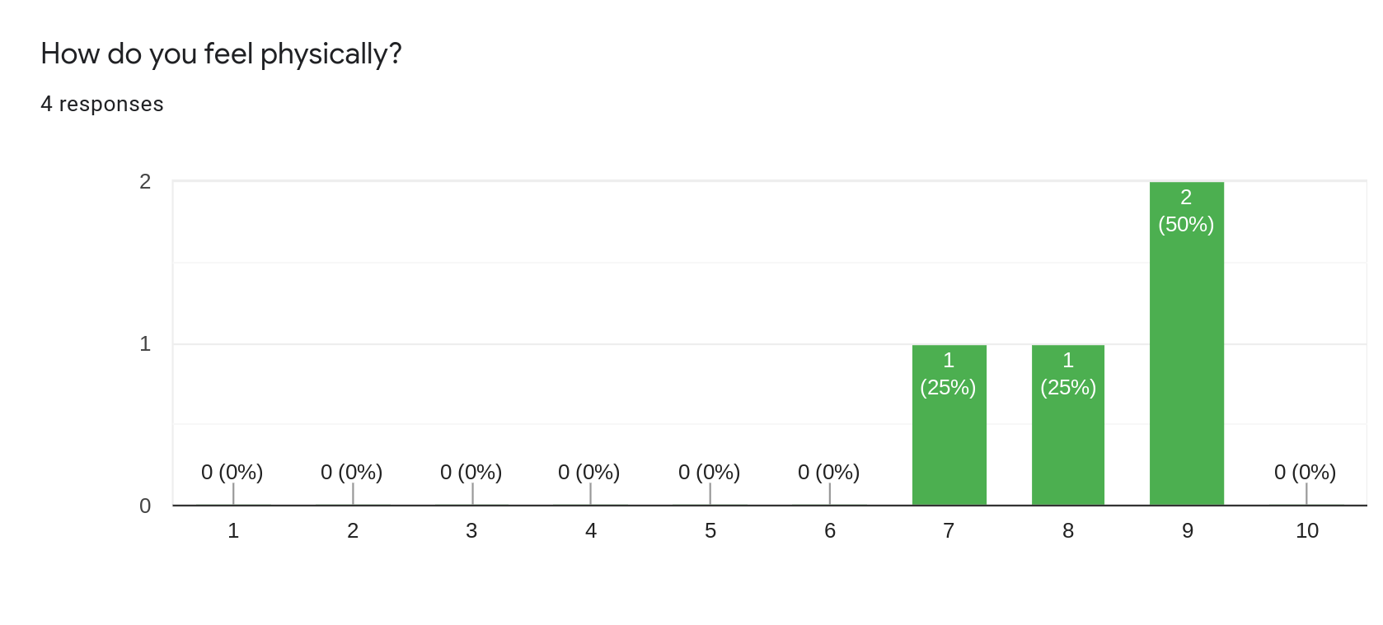Image resolution: width=1383 pixels, height=625 pixels.
Task: Click y-axis value 0 at the baseline
Action: tap(145, 506)
